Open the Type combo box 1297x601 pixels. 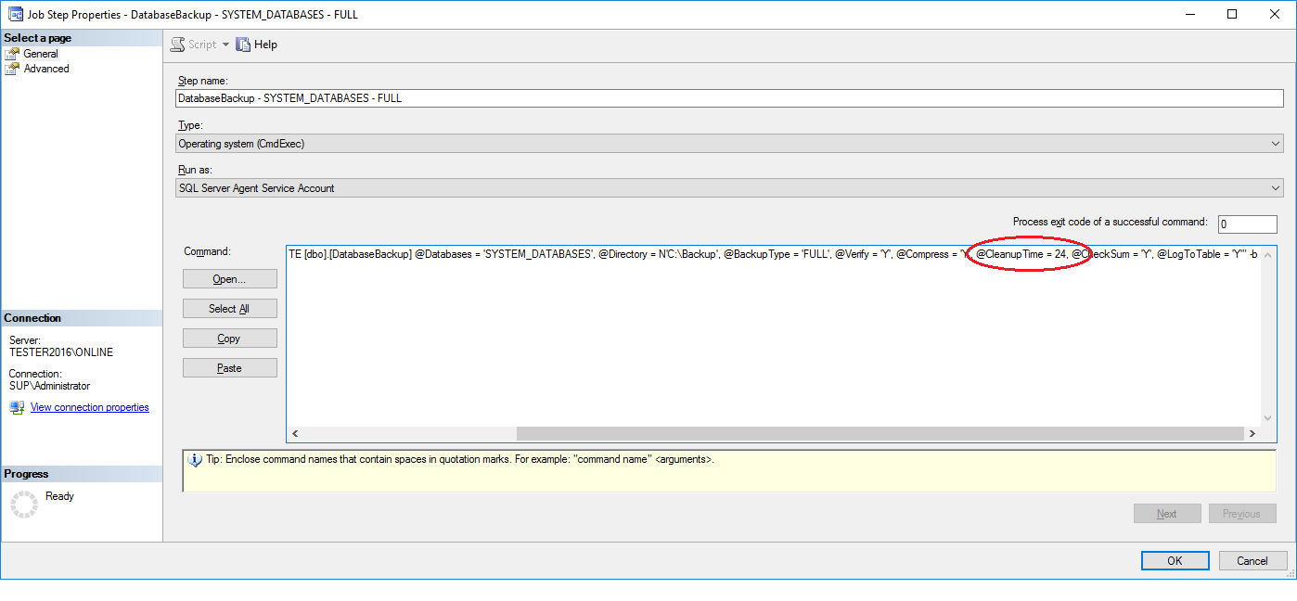click(729, 144)
